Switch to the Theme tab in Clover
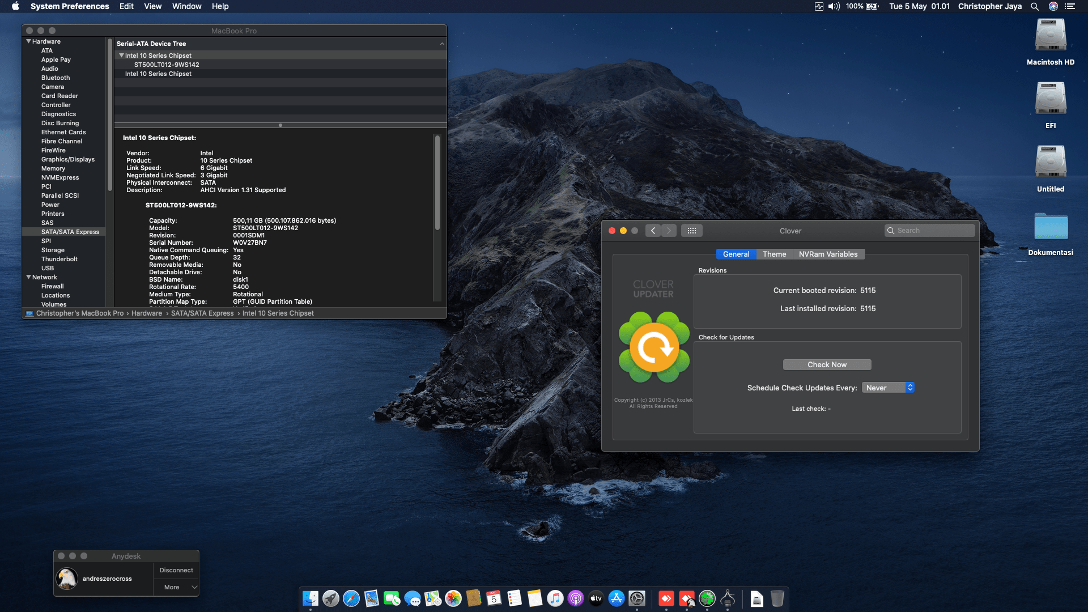The width and height of the screenshot is (1088, 612). tap(774, 254)
